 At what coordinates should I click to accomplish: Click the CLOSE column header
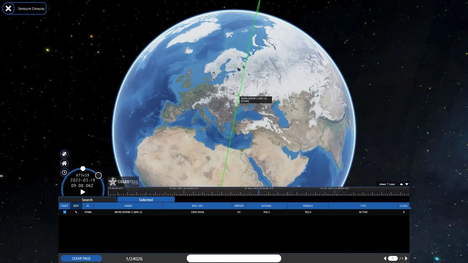click(404, 206)
